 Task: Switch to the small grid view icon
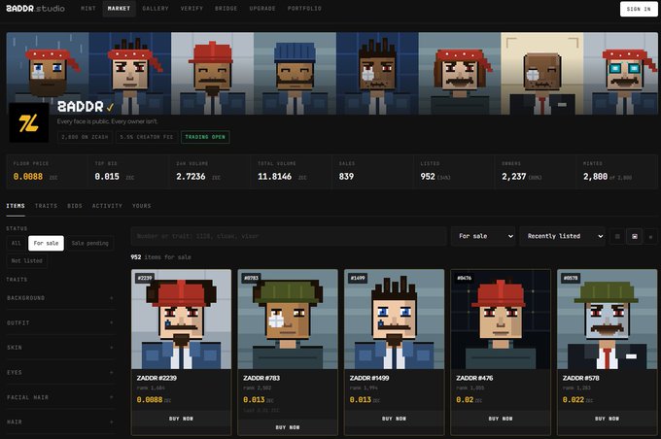[x=617, y=236]
